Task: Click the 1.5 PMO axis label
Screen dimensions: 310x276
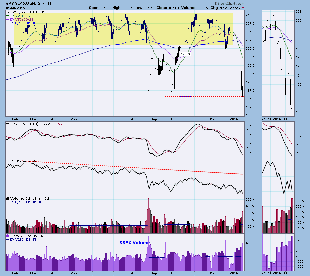Action: [249, 126]
